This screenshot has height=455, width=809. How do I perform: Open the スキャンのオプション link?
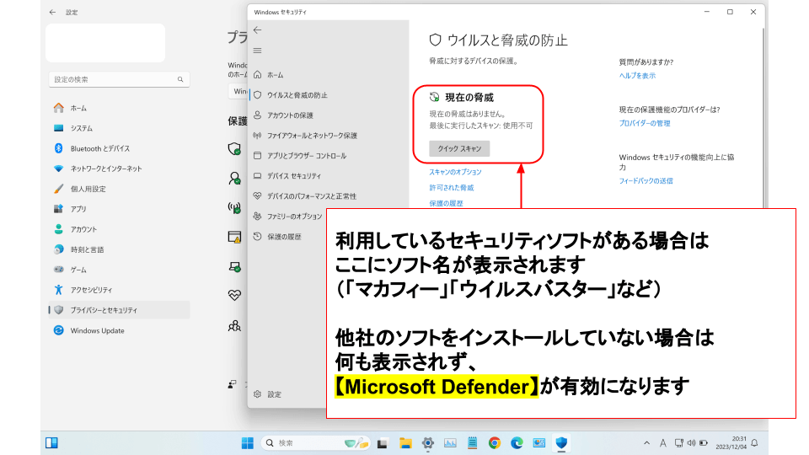point(455,172)
